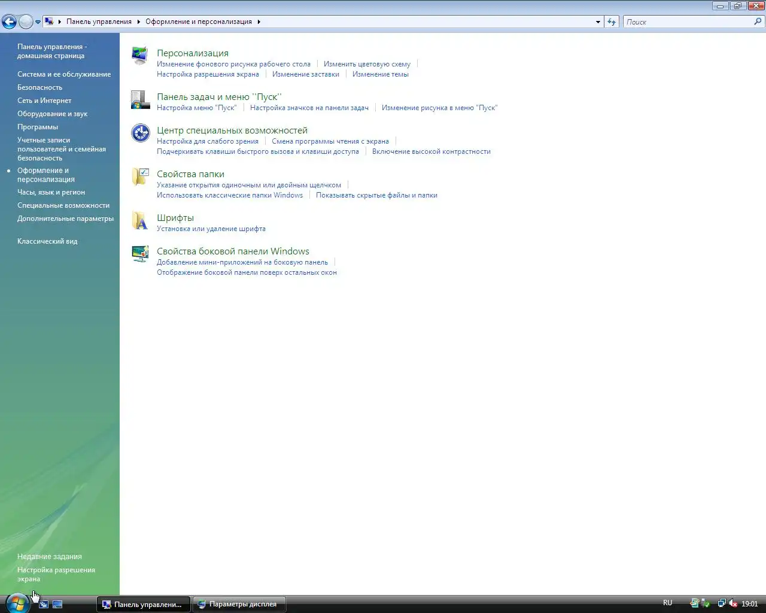Image resolution: width=766 pixels, height=613 pixels.
Task: Click the Ease of Access Center icon
Action: 140,133
